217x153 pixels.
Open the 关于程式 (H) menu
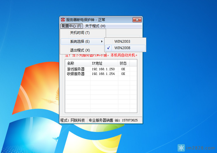tap(95, 26)
